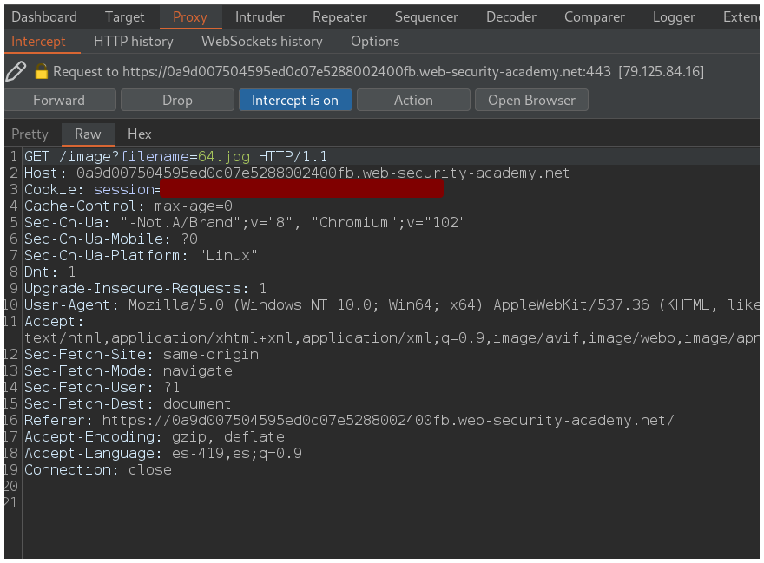Drop the intercepted request

(x=177, y=100)
